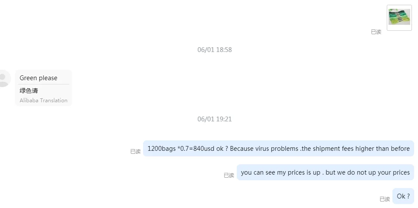The width and height of the screenshot is (418, 208).
Task: Click read status beside the prices message
Action: [229, 175]
